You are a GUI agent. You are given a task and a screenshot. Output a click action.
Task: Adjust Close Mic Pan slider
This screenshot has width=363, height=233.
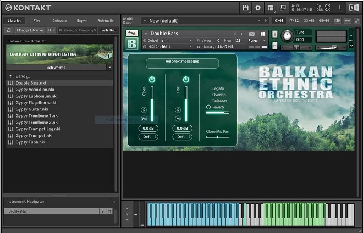(x=218, y=137)
